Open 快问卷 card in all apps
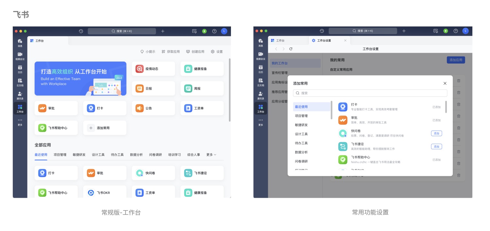490x231 pixels. coord(154,173)
